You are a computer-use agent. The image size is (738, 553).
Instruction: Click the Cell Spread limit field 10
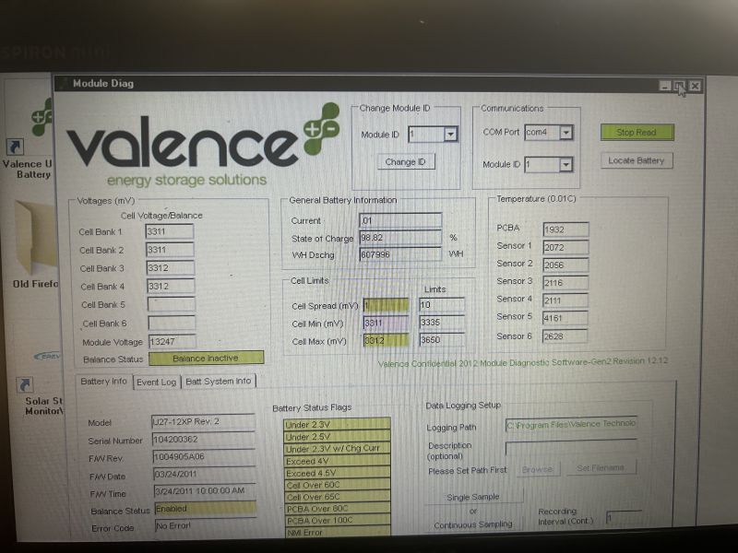442,305
